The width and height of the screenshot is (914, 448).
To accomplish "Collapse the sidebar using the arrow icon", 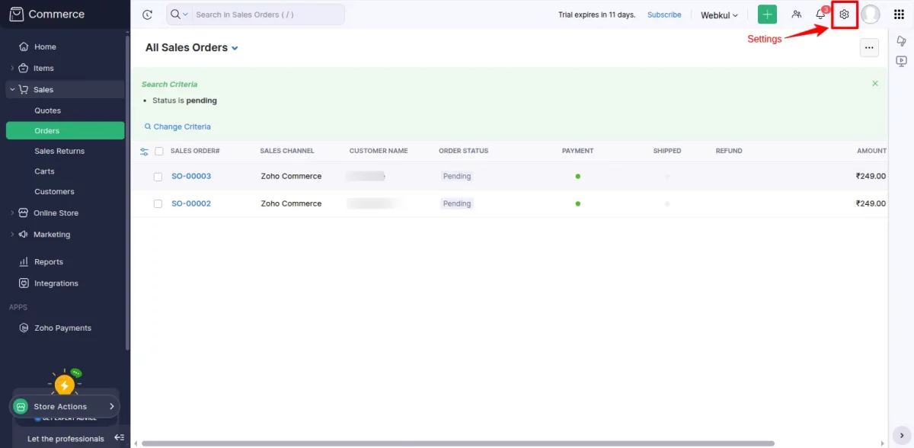I will (x=119, y=438).
